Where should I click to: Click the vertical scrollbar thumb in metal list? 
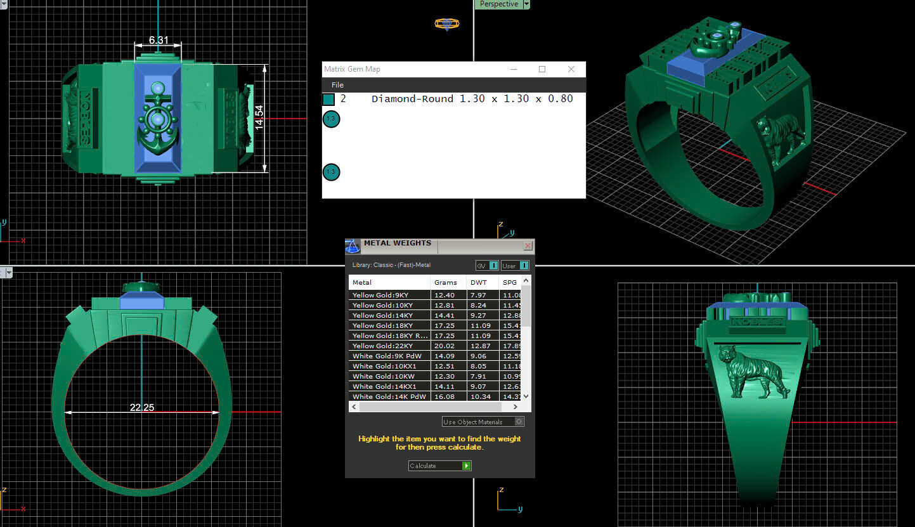click(526, 305)
